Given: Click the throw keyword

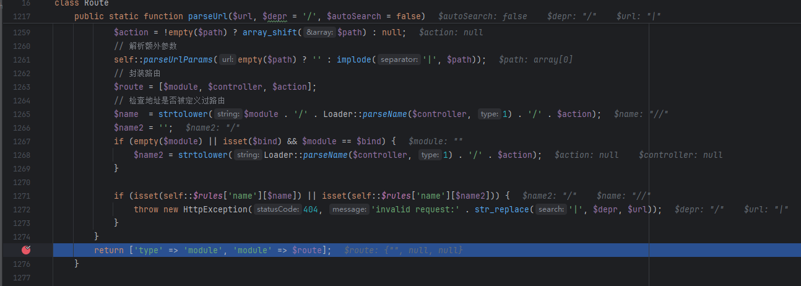Looking at the screenshot, I should (146, 209).
